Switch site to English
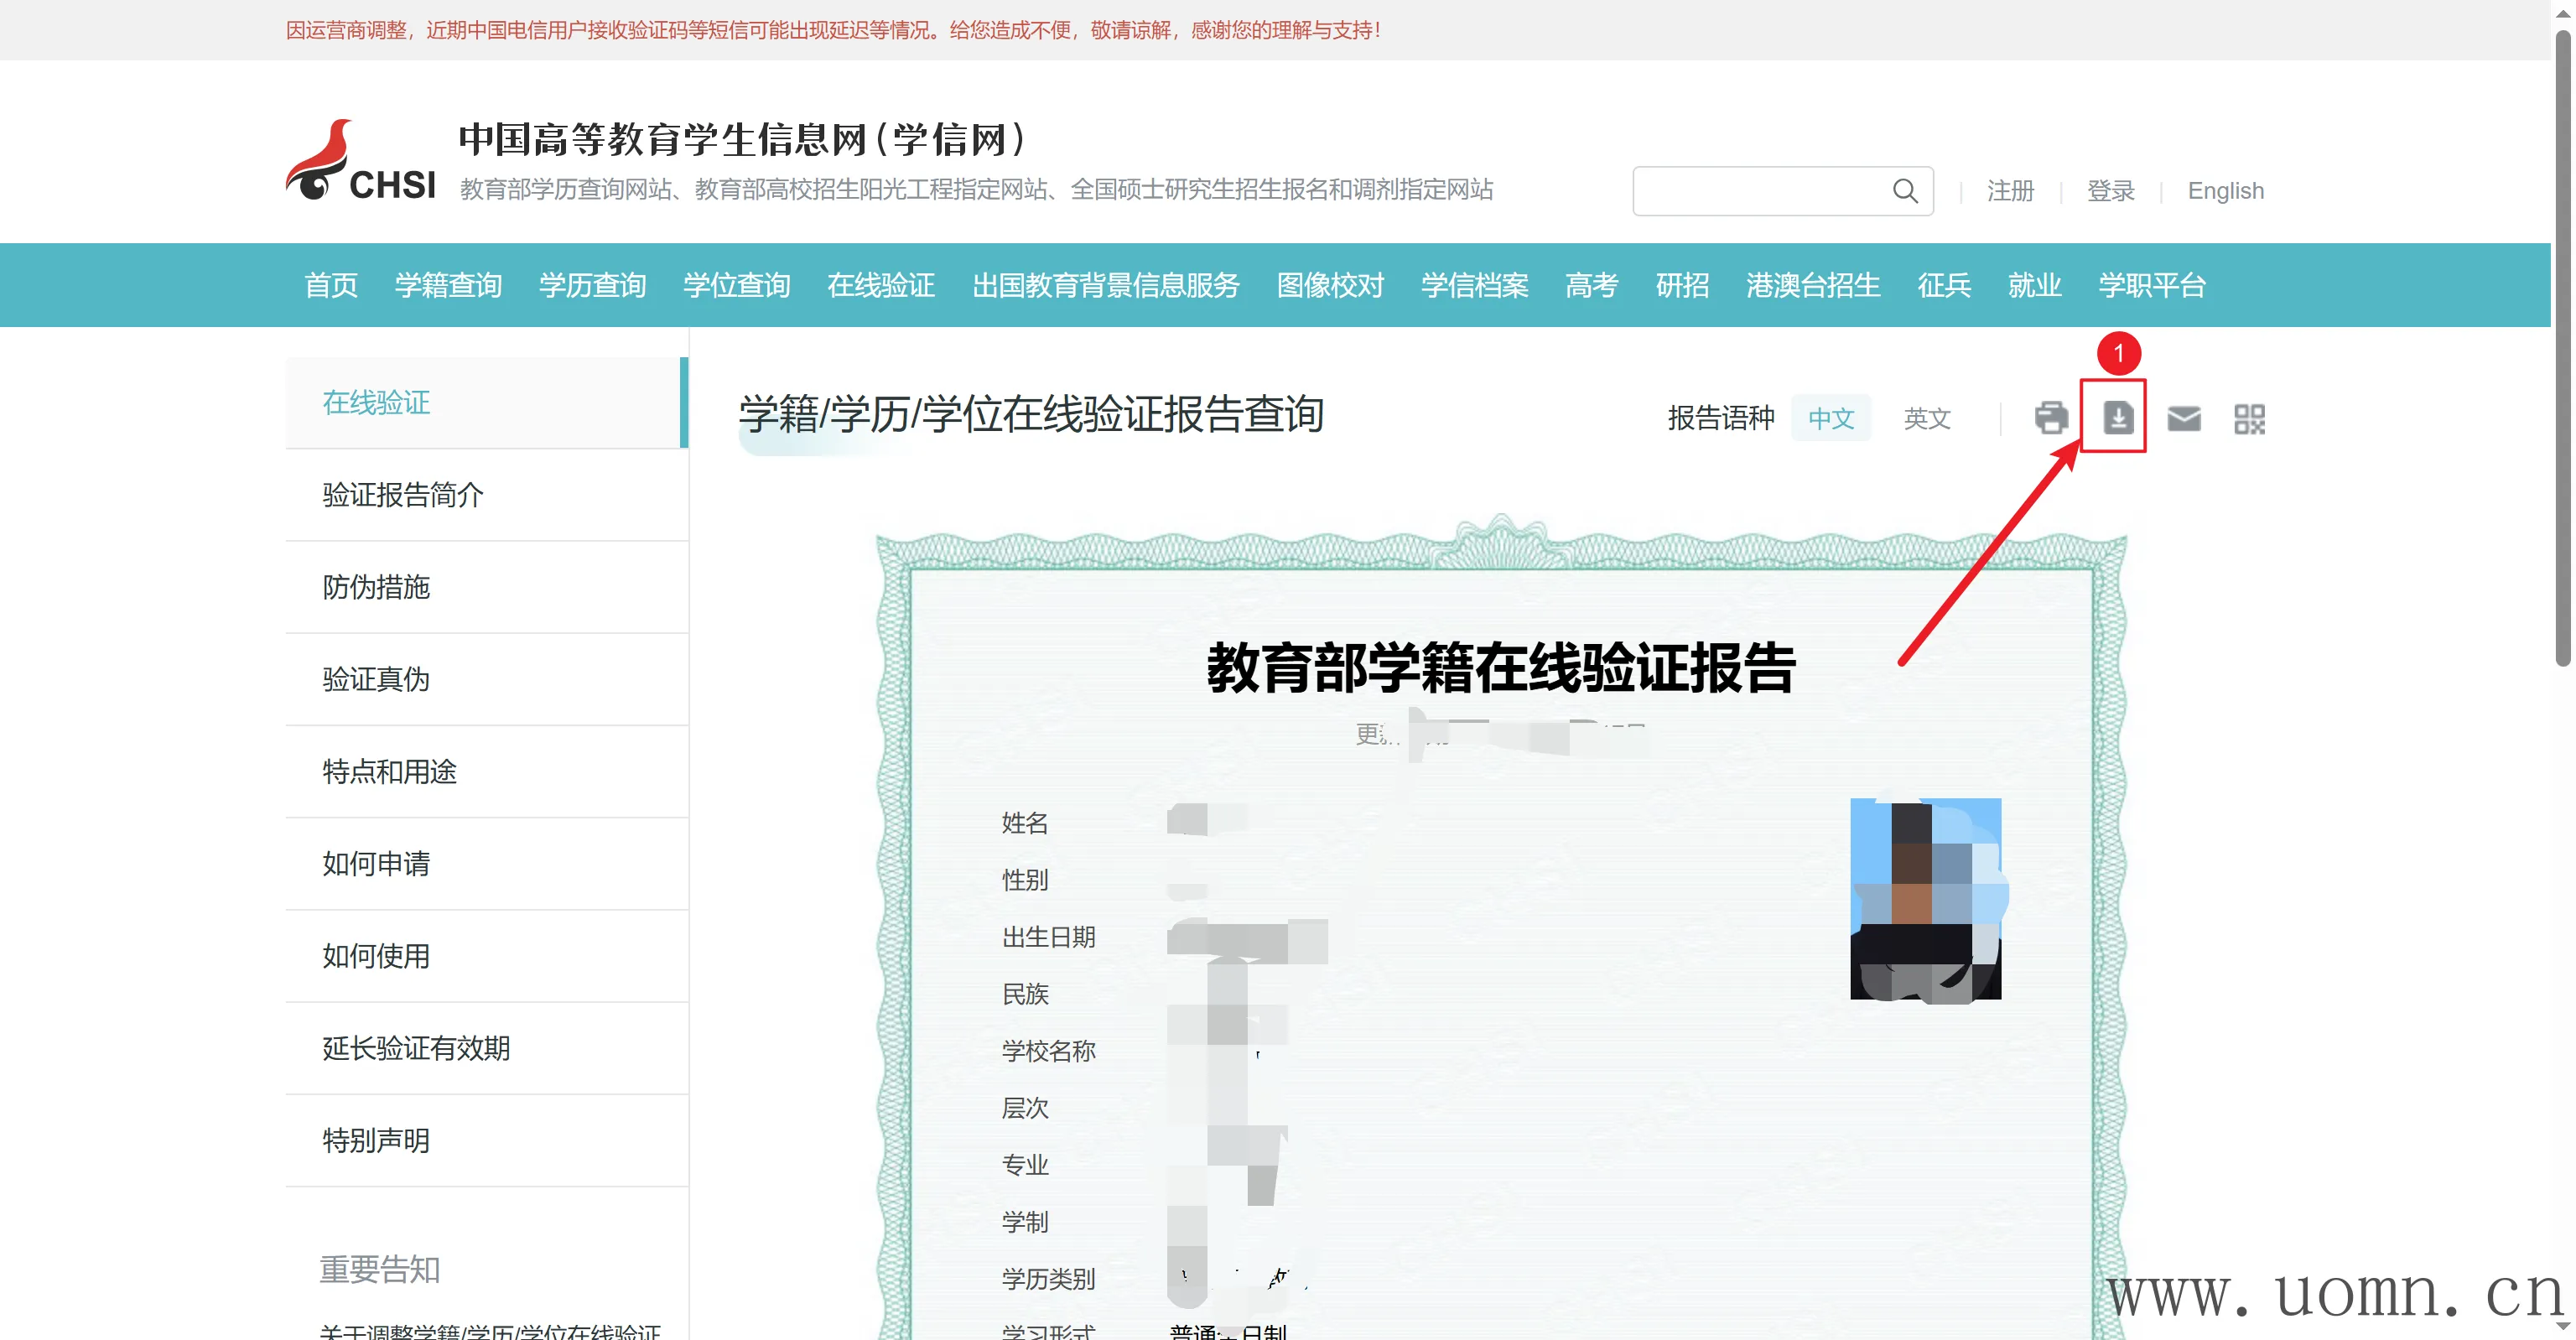2576x1340 pixels. pos(2225,191)
